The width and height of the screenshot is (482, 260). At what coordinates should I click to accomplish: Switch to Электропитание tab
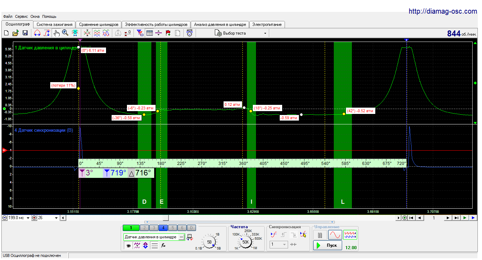[x=267, y=24]
